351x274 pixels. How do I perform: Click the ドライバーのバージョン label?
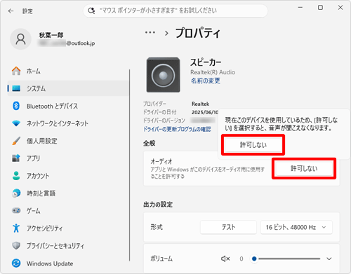164,121
